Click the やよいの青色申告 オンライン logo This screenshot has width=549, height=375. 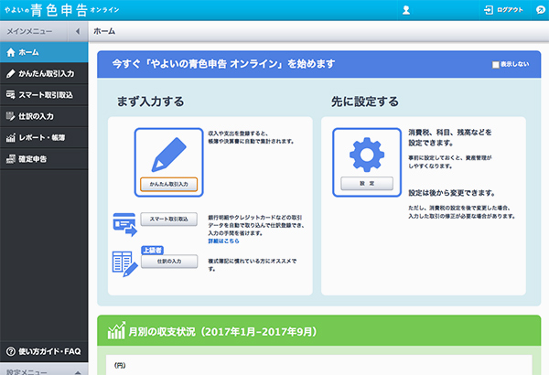point(62,10)
